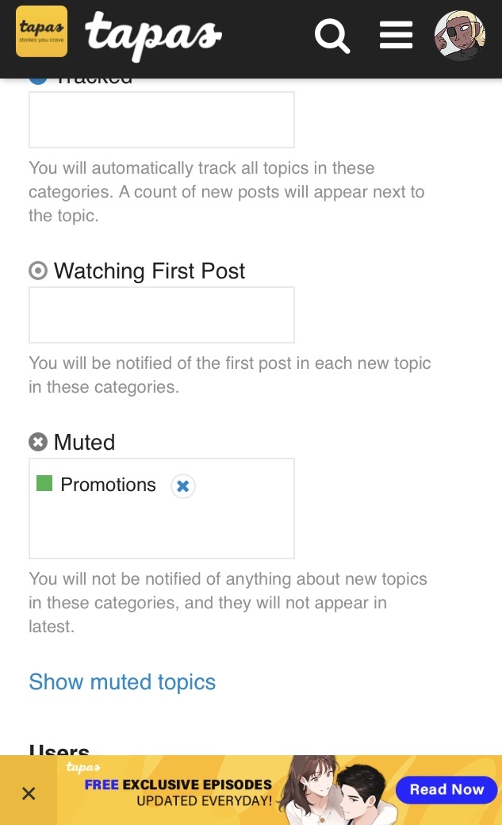
Task: Dismiss the bottom ad banner
Action: coord(29,793)
